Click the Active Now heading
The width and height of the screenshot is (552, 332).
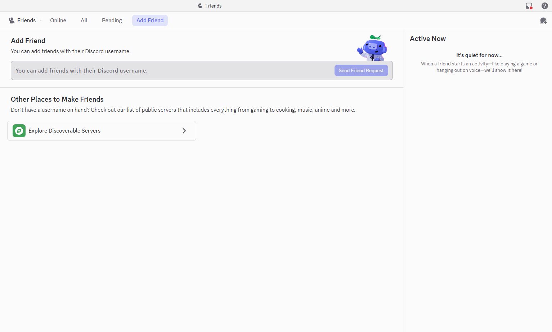(x=428, y=38)
